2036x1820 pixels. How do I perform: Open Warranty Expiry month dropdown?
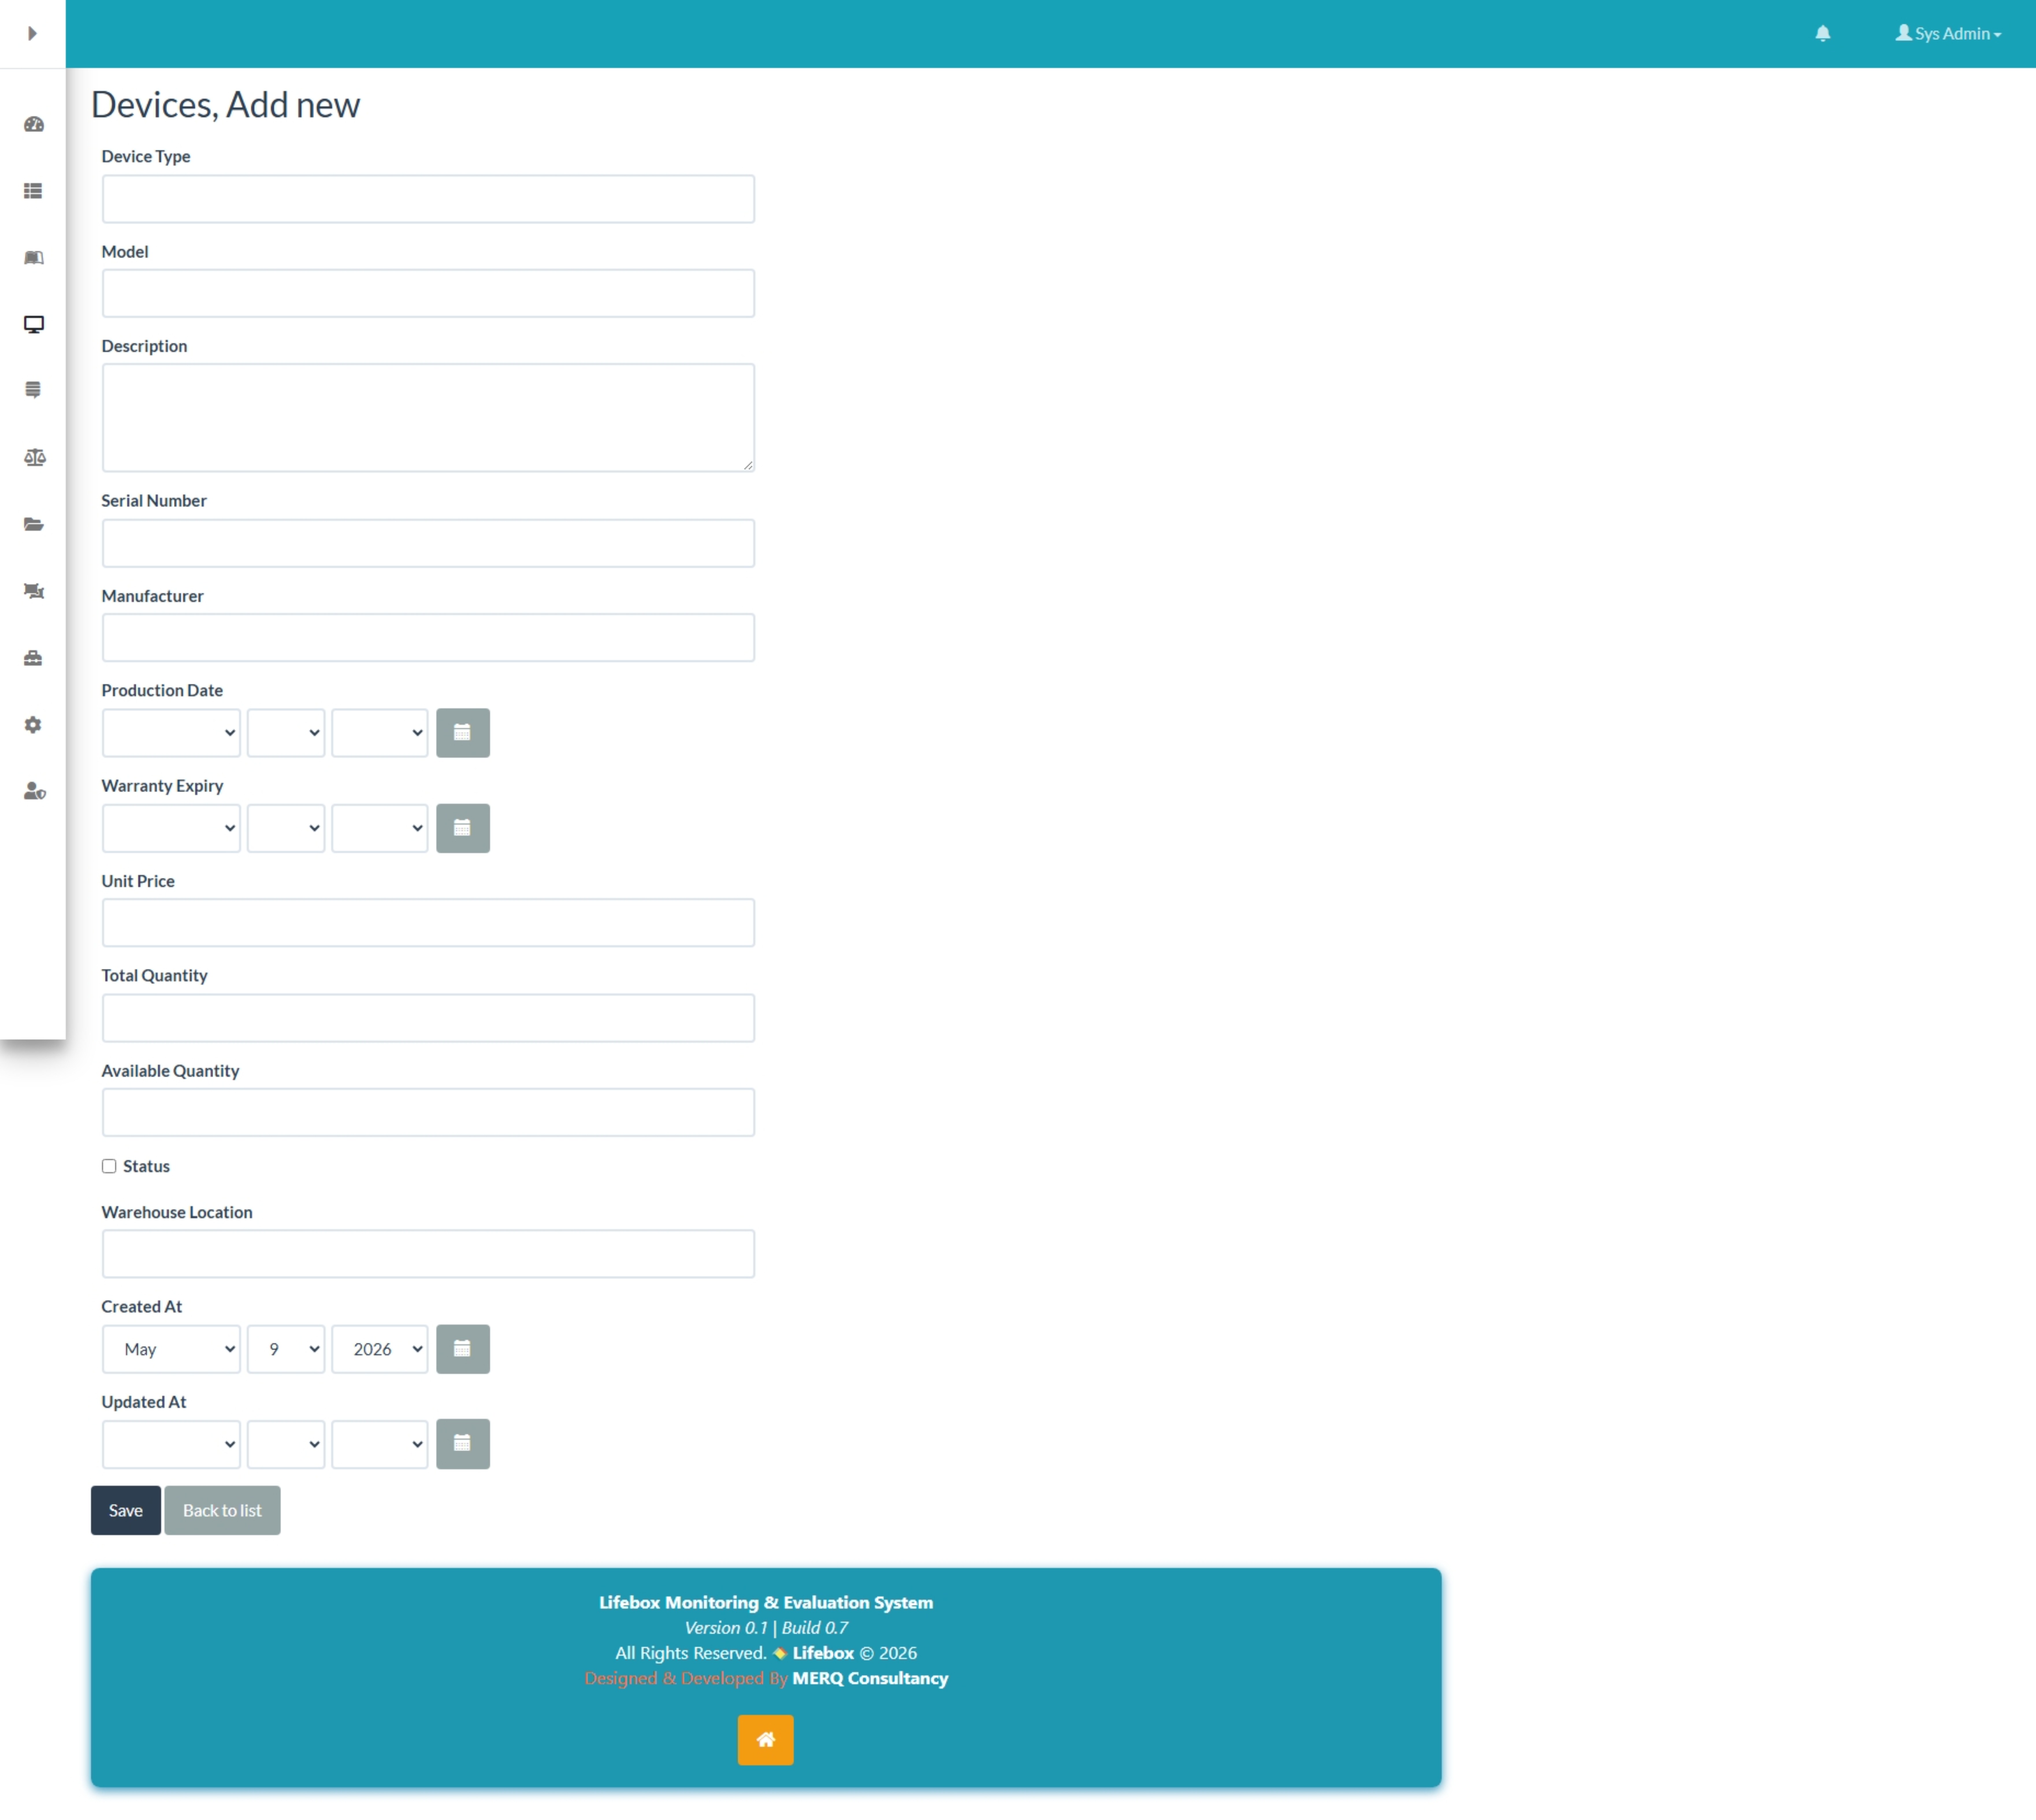tap(171, 828)
